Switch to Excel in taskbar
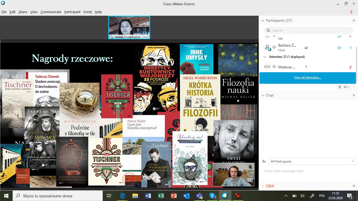Screen dimensions: 358x201 tap(161, 196)
